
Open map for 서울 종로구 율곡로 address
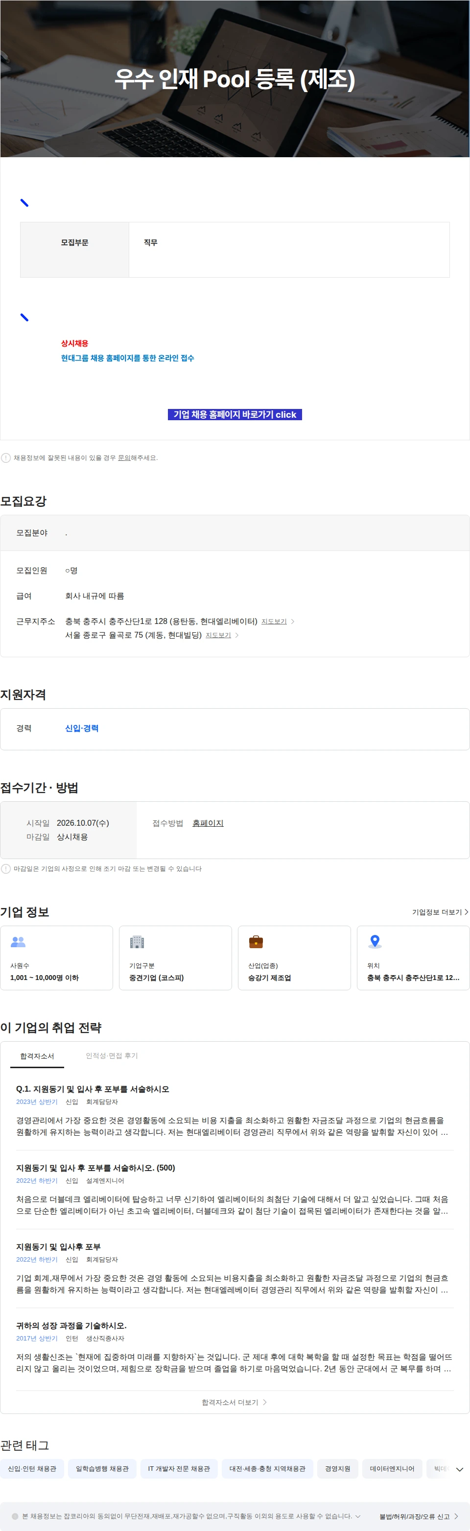(218, 635)
